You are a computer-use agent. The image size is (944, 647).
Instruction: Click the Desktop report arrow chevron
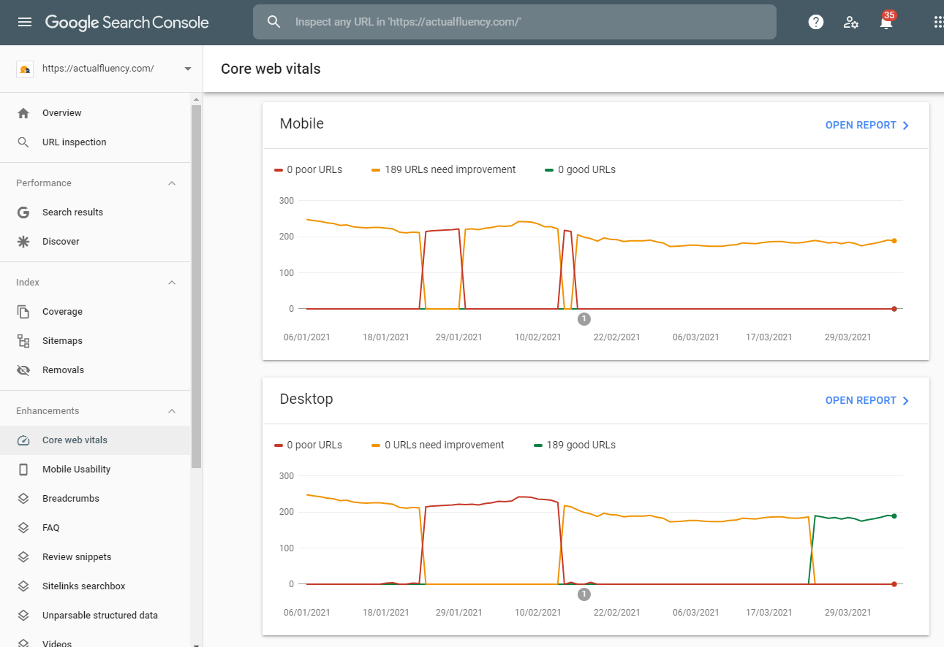click(x=906, y=401)
